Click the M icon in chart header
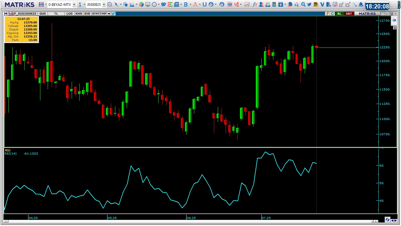 [6, 14]
